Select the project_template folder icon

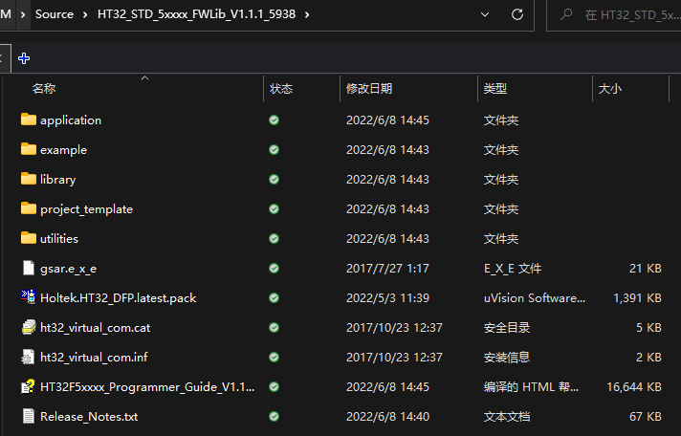(29, 208)
